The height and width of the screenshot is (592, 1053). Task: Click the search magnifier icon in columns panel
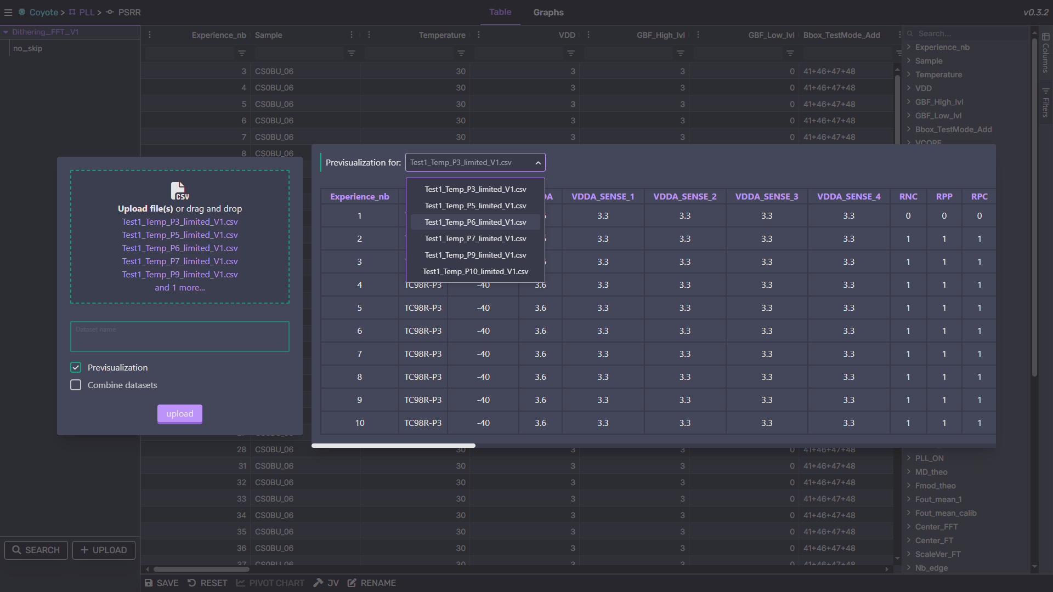(910, 33)
